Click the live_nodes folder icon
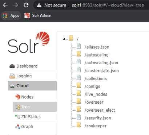 click(79, 93)
